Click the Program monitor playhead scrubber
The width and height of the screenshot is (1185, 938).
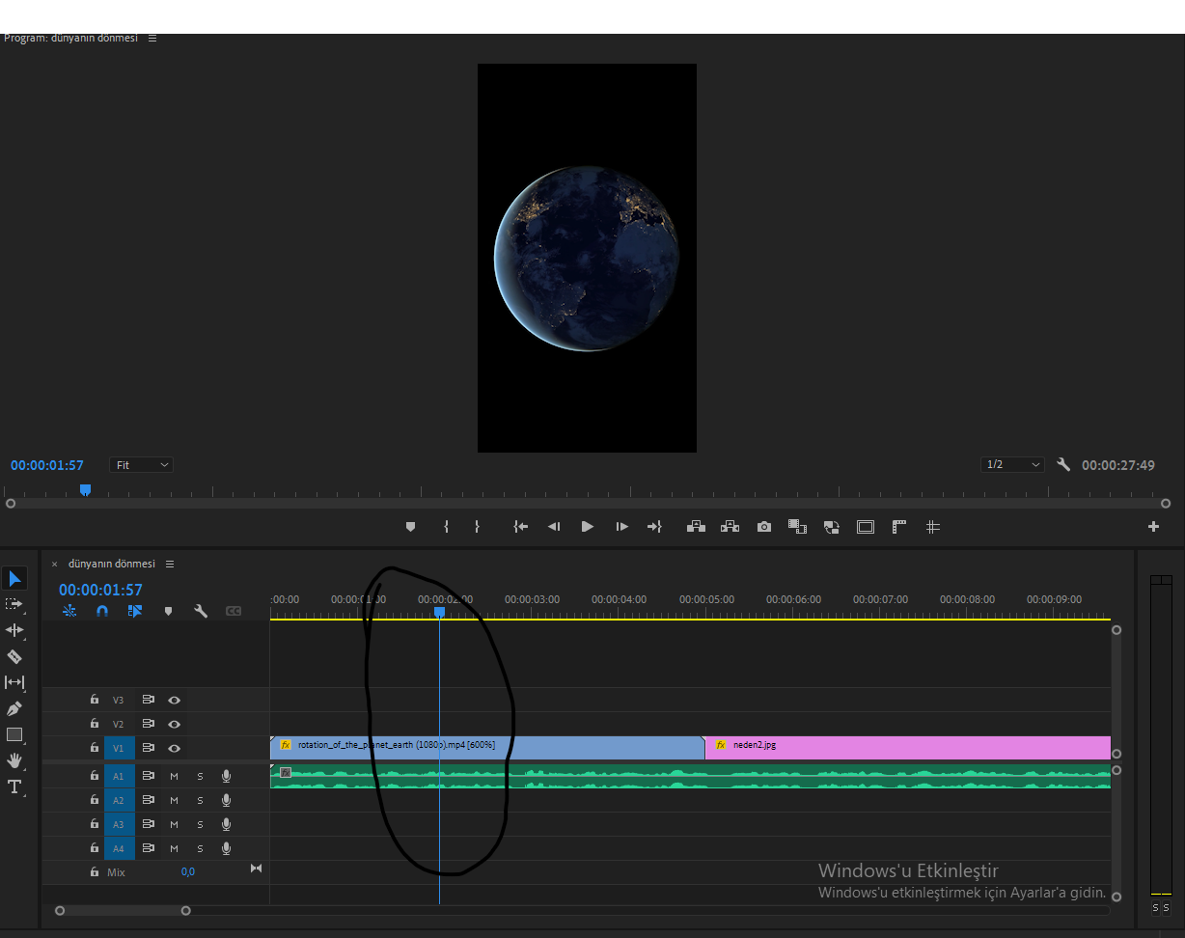tap(85, 490)
